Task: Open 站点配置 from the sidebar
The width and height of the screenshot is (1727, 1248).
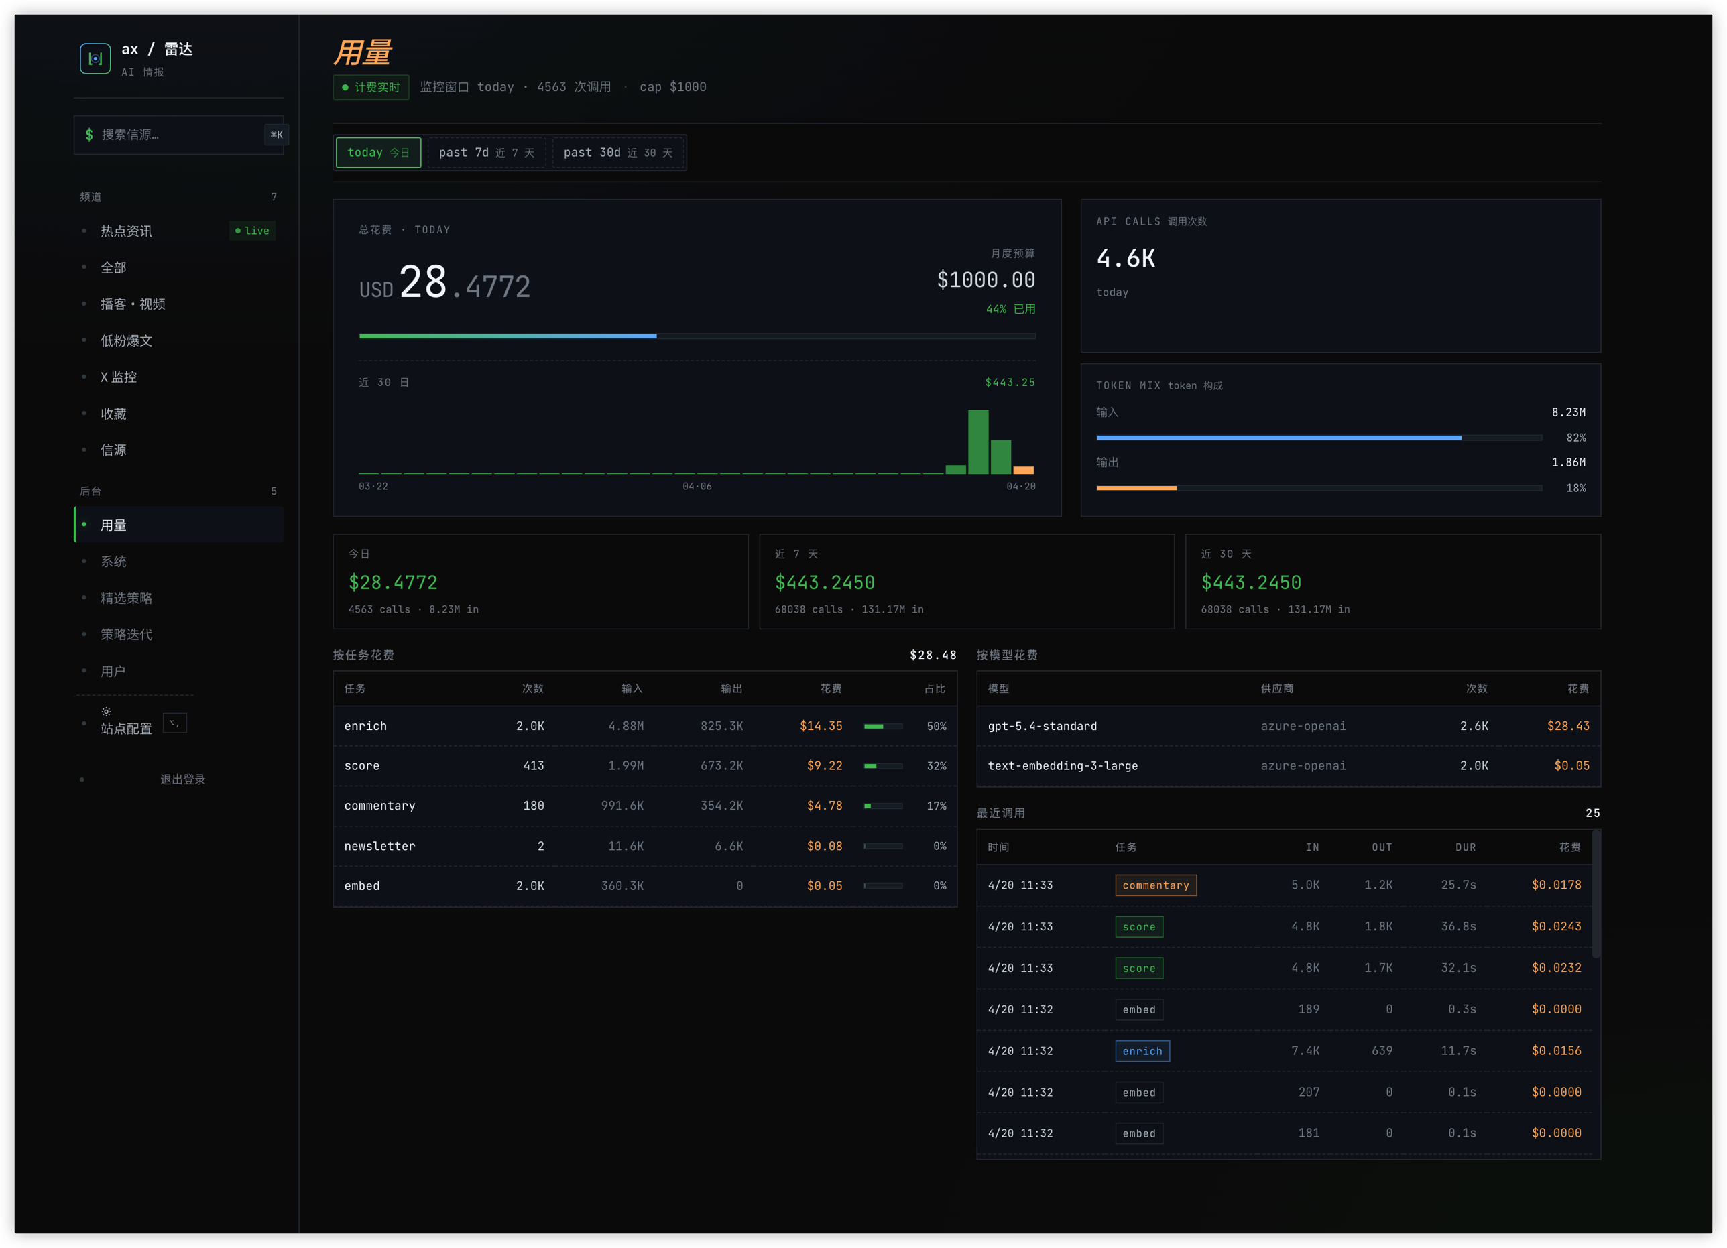Action: point(127,728)
